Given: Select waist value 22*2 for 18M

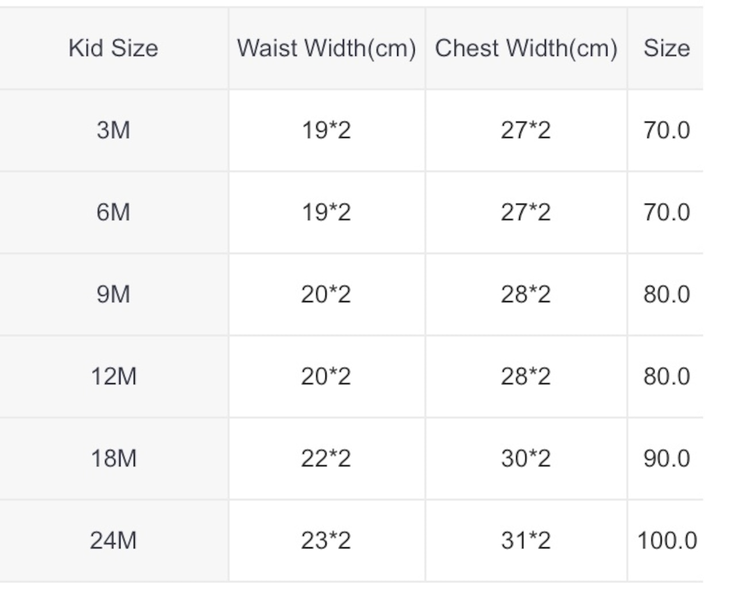Looking at the screenshot, I should [x=326, y=459].
